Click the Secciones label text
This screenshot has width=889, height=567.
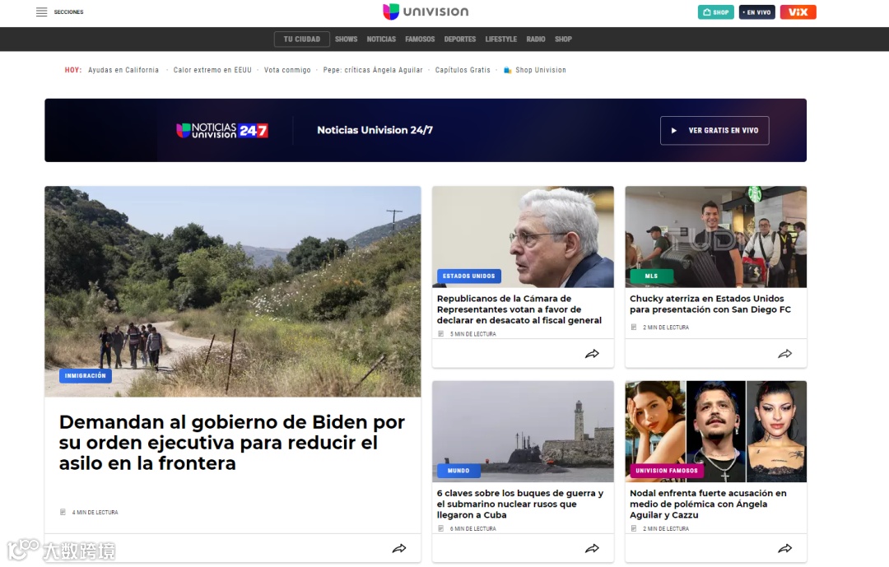pos(68,12)
